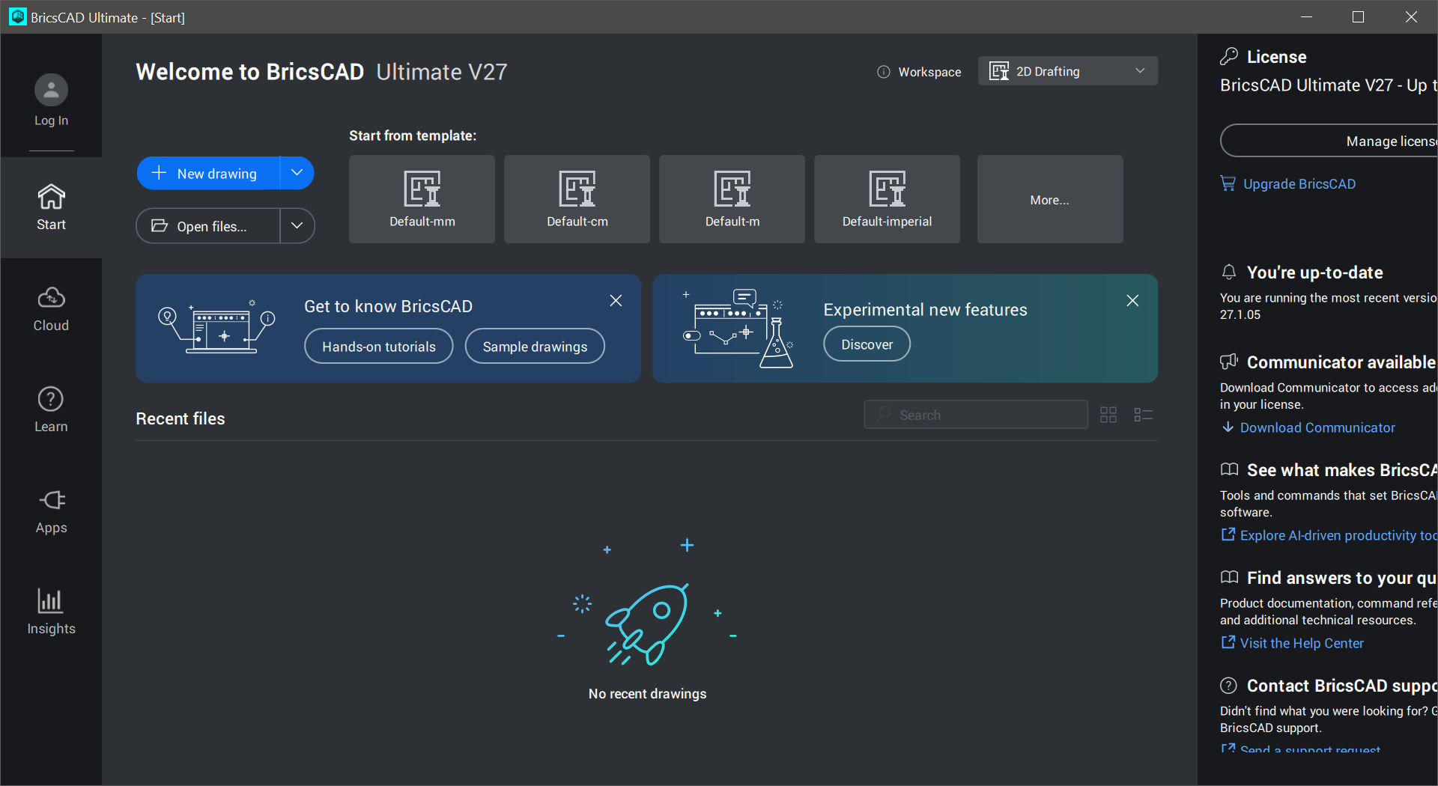Click the You're up-to-date bell icon
This screenshot has width=1438, height=786.
pos(1229,272)
